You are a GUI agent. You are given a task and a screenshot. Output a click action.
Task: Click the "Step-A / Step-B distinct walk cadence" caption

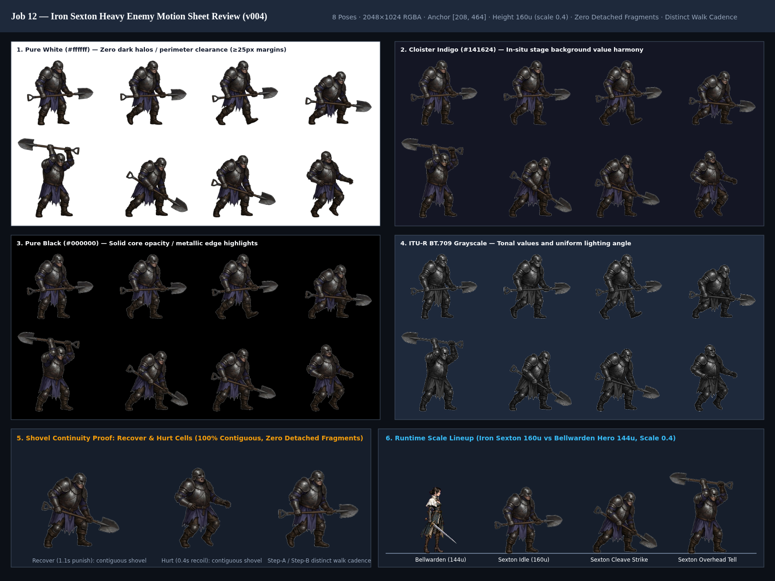319,561
